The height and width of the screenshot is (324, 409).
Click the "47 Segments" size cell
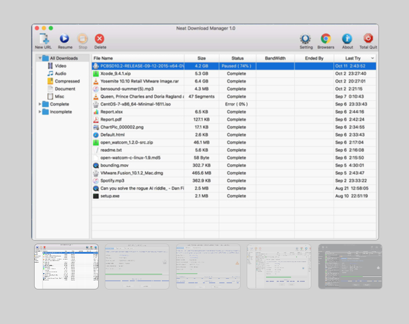pos(201,97)
